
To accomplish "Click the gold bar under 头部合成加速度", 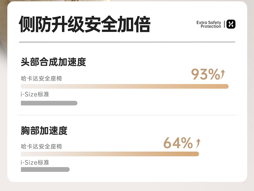I will 124,86.
